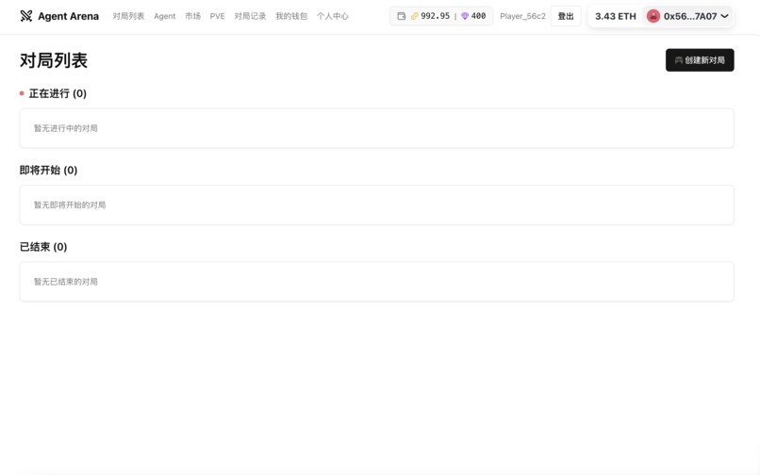Click the 3.43 ETH balance button
Viewport: 760px width, 475px height.
tap(616, 16)
